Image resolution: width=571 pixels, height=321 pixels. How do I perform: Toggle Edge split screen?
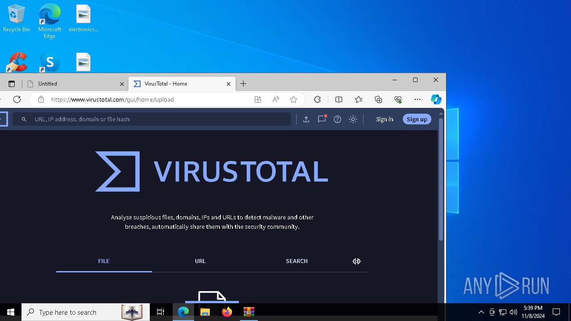tap(339, 99)
